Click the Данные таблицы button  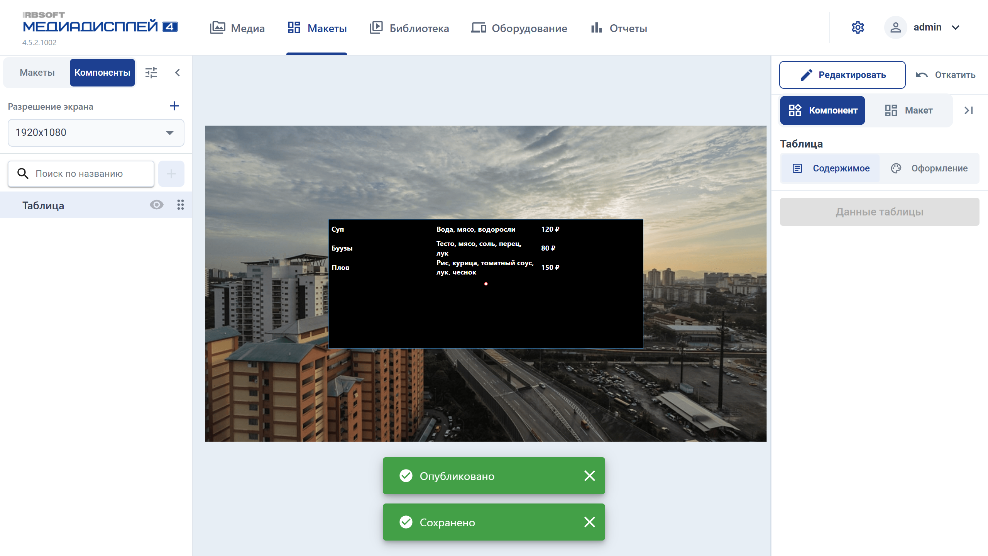click(x=880, y=212)
